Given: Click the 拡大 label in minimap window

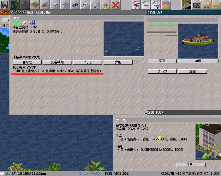Looking at the screenshot, I should (x=5, y=25).
